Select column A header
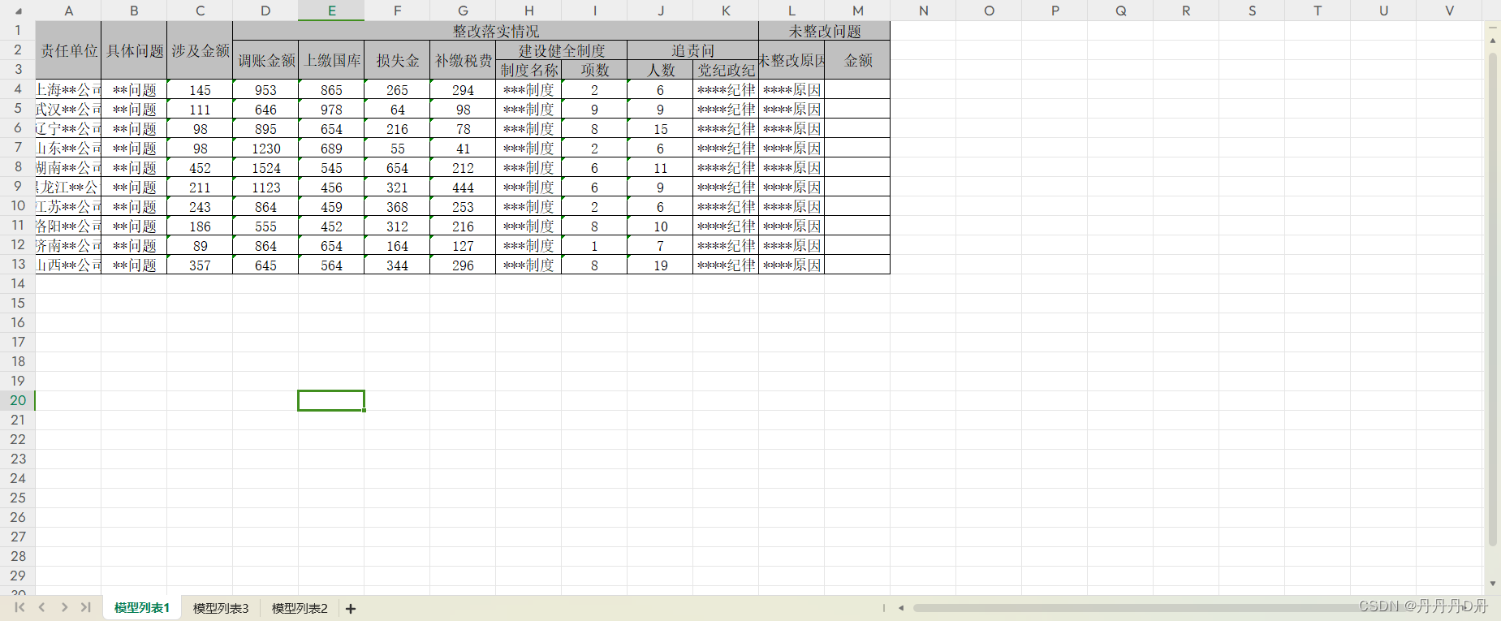The image size is (1501, 621). pyautogui.click(x=68, y=11)
